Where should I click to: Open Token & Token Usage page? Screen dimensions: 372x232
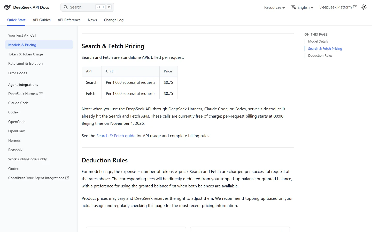[39, 54]
